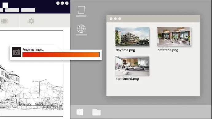Open the gear settings tab
Viewport: 212px width, 119px height.
[31, 21]
